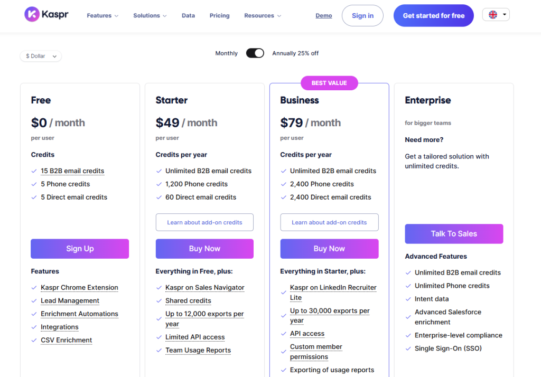
Task: Click the checkmark beside 15 B2B email credits
Action: coord(34,171)
